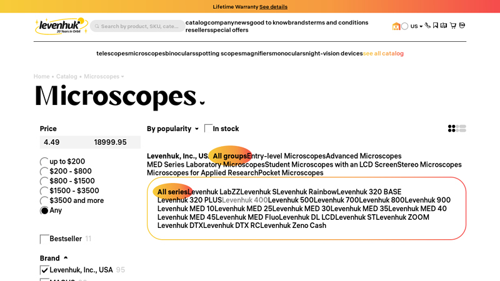The width and height of the screenshot is (500, 281).
Task: Select the All series filter pill
Action: [x=172, y=192]
